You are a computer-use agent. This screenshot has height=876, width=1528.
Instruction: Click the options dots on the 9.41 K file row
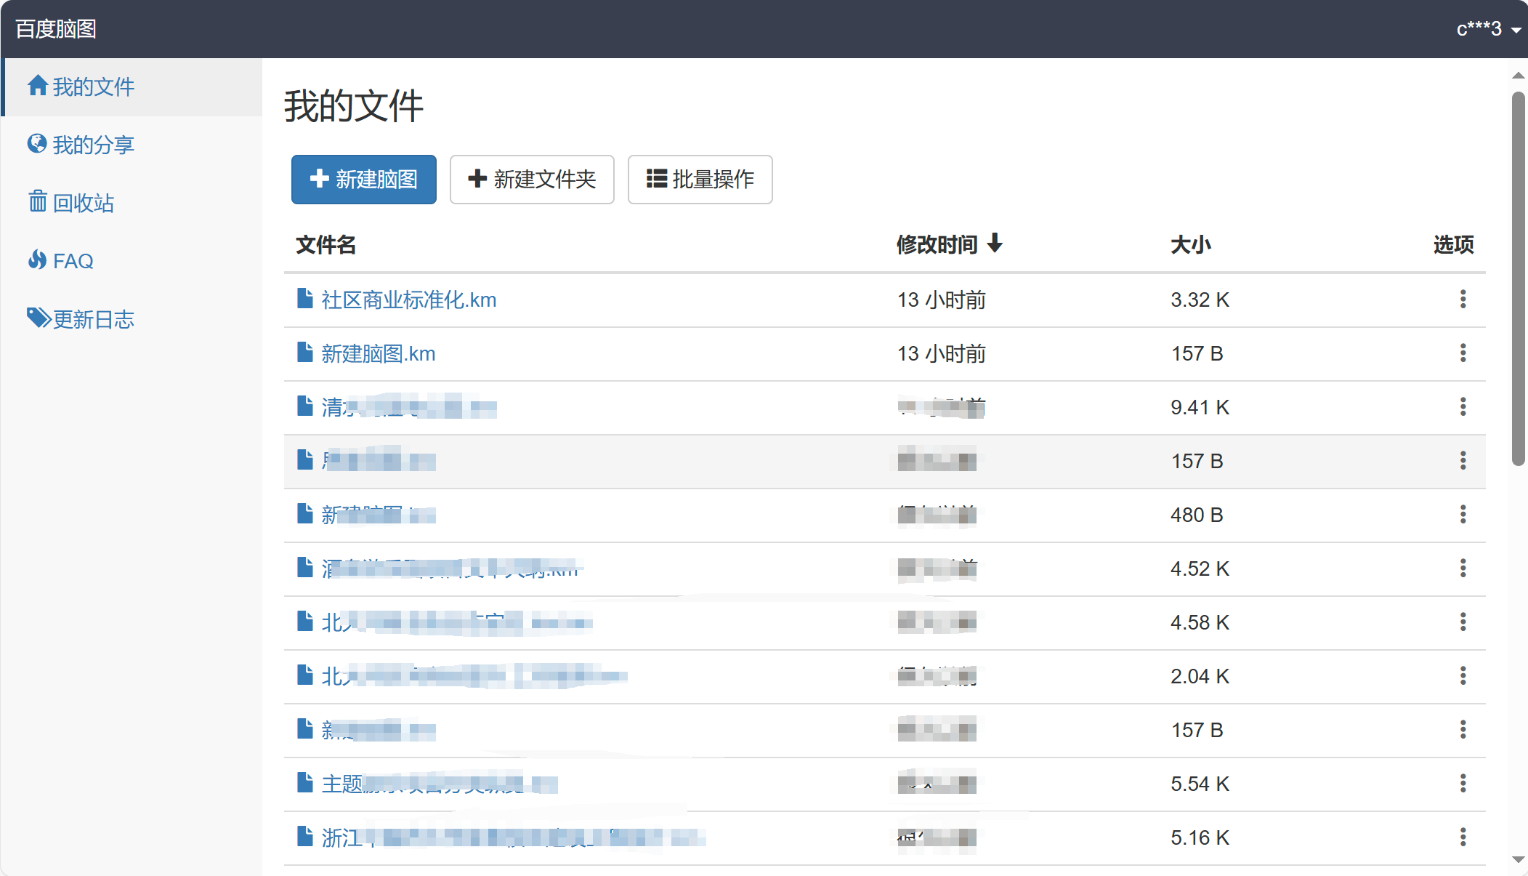1463,407
